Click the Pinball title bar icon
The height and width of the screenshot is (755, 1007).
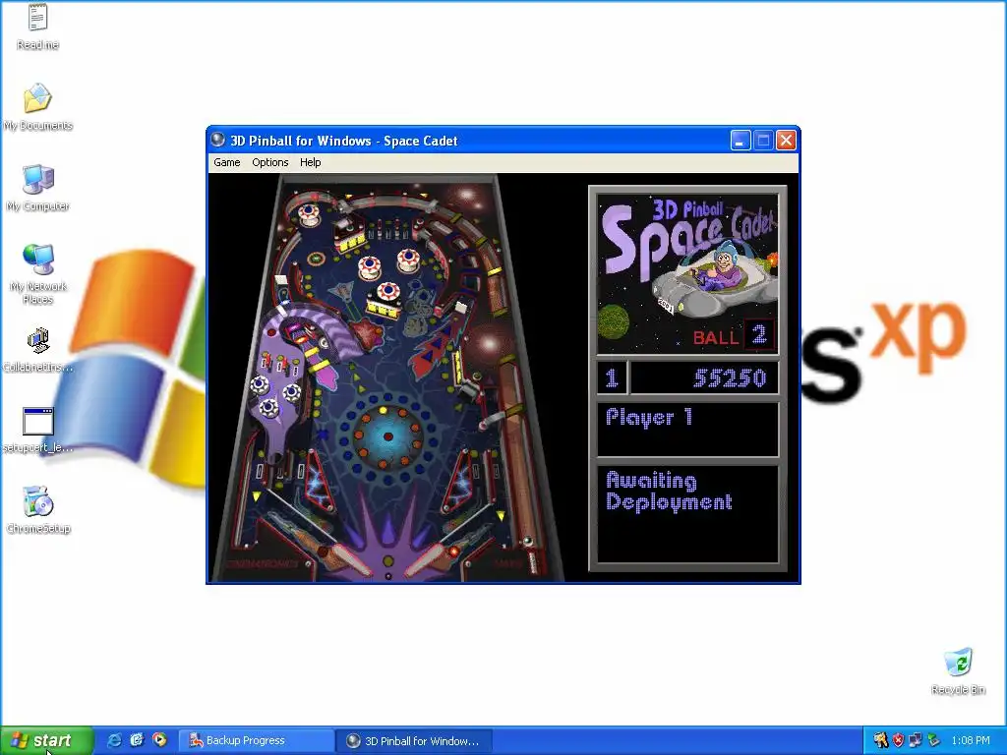pos(218,140)
